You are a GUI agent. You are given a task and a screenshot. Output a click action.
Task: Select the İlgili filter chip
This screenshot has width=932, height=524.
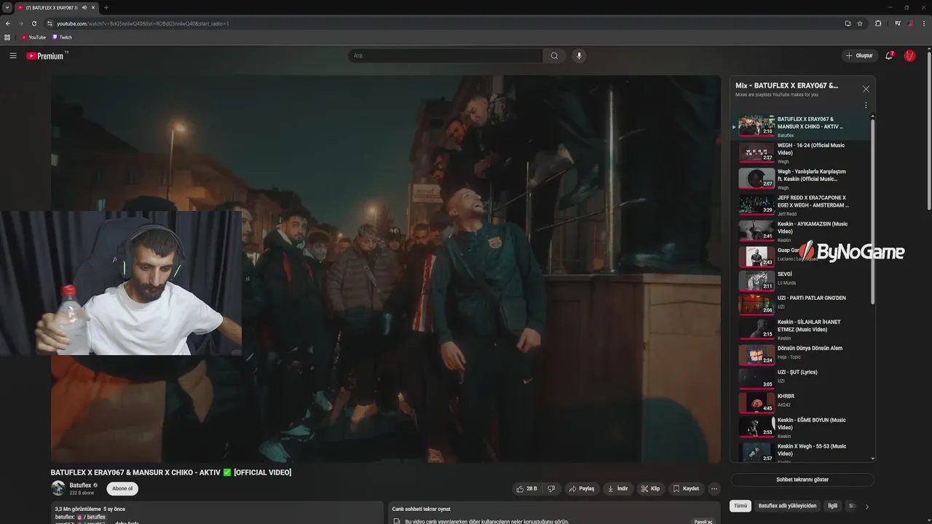pyautogui.click(x=832, y=506)
